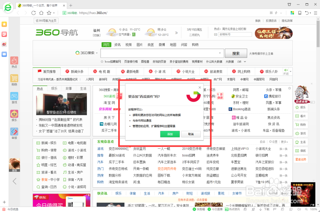Open favorites star dropdown arrow
This screenshot has width=320, height=212.
pos(54,13)
